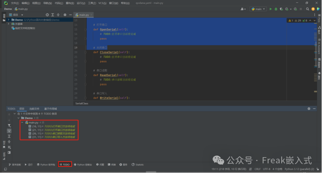Image resolution: width=322 pixels, height=173 pixels.
Task: Open the VCS menu
Action: 102,3
